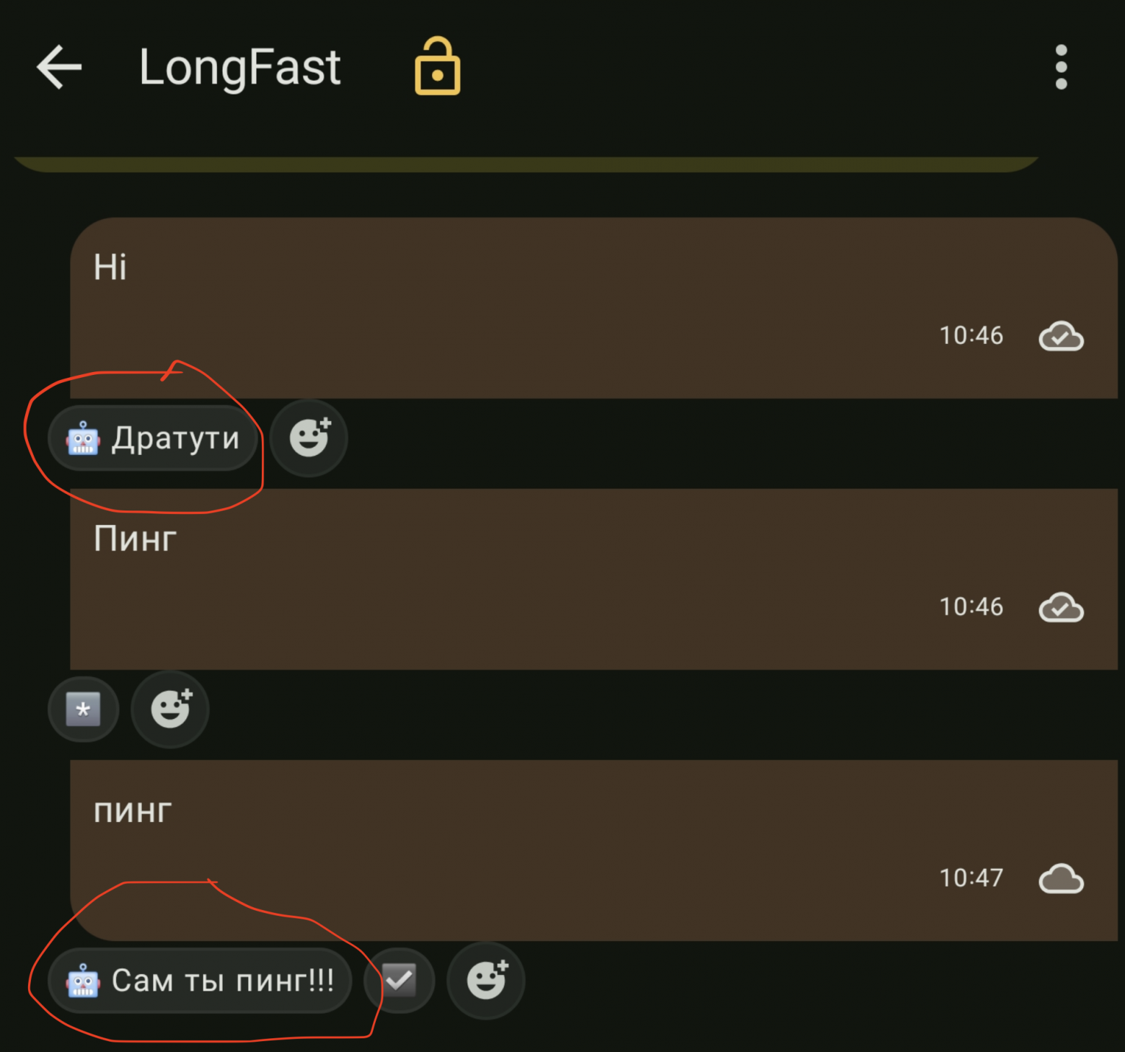Add emoji reaction to the "Hi" message
Screen dimensions: 1125x1052
(309, 438)
